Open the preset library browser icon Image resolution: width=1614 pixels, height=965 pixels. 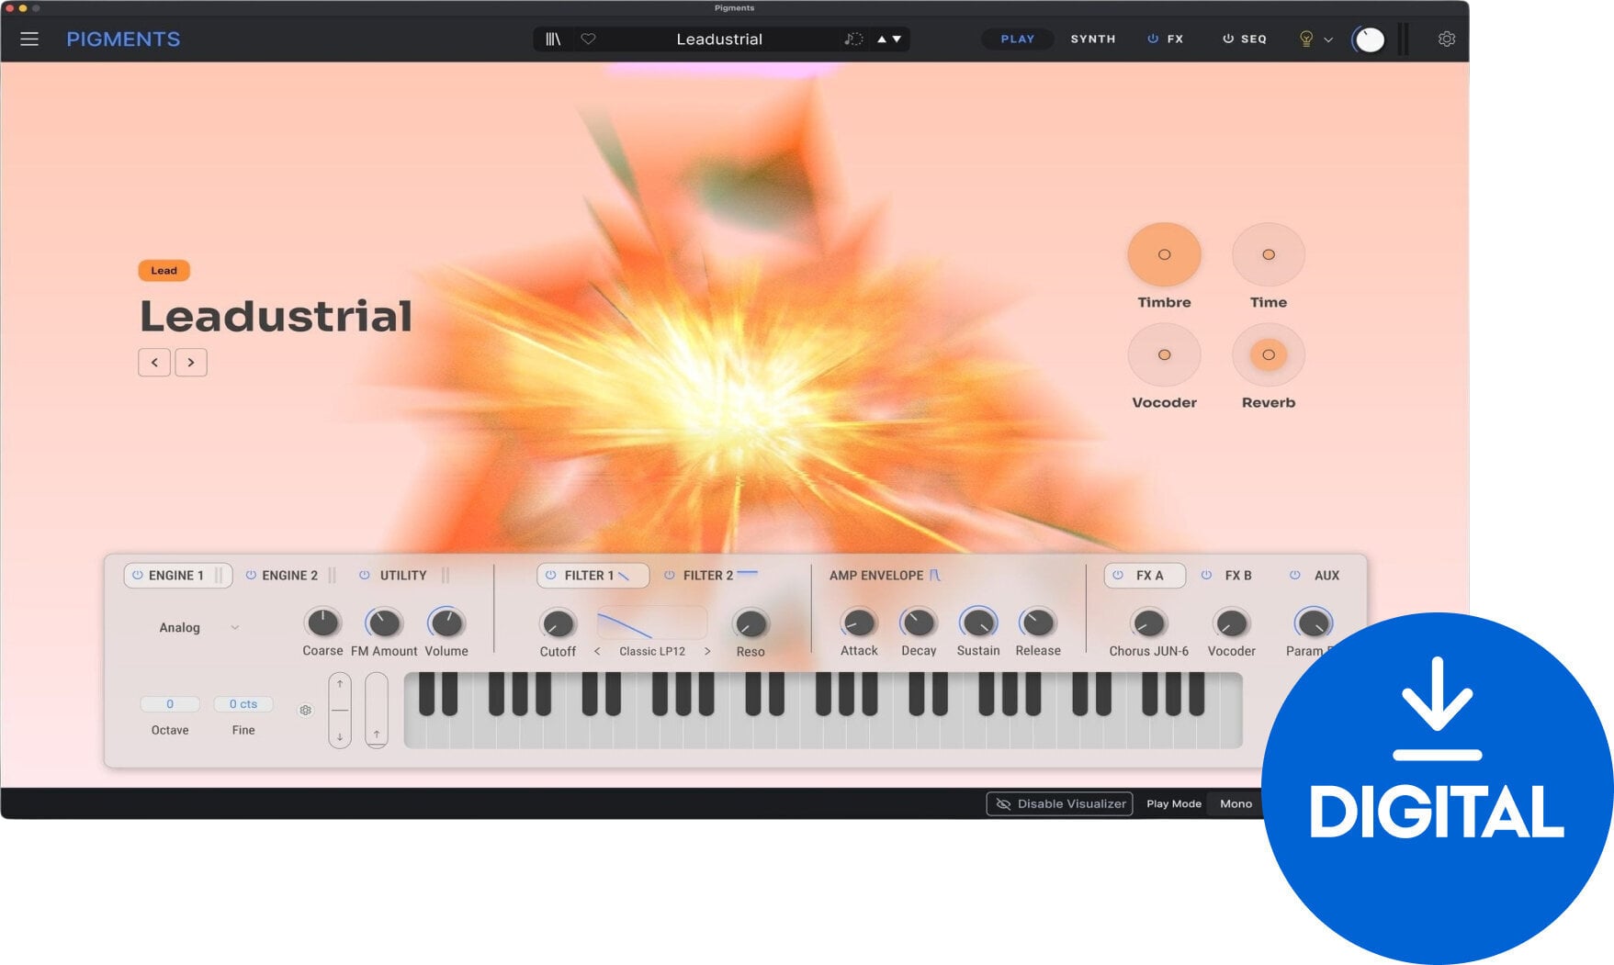coord(551,39)
